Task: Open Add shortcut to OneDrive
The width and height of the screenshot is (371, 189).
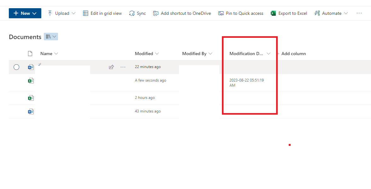Action: 155,13
